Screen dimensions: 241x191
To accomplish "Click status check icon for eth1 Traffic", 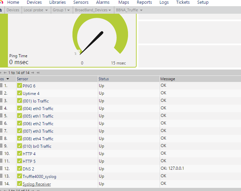I will click(x=20, y=115).
